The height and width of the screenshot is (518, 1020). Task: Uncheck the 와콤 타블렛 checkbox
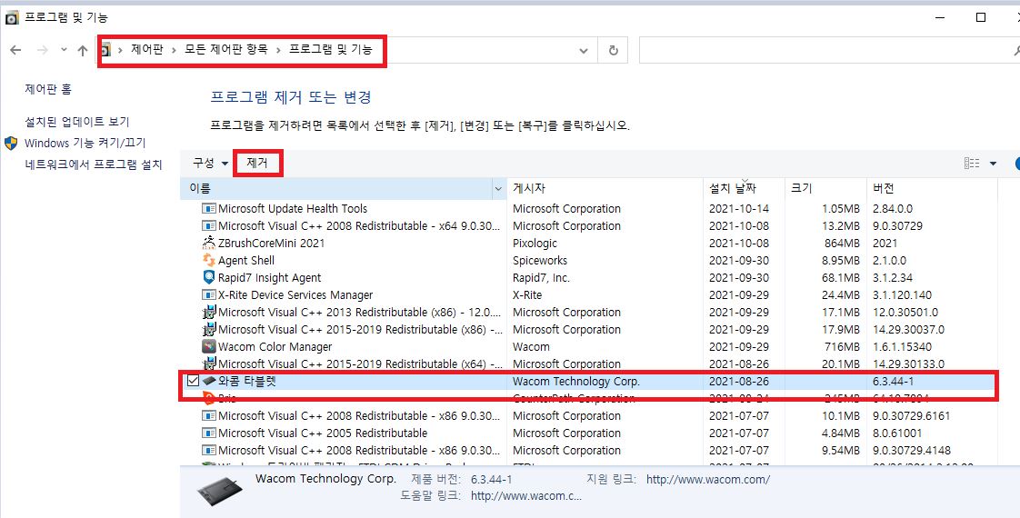point(193,381)
